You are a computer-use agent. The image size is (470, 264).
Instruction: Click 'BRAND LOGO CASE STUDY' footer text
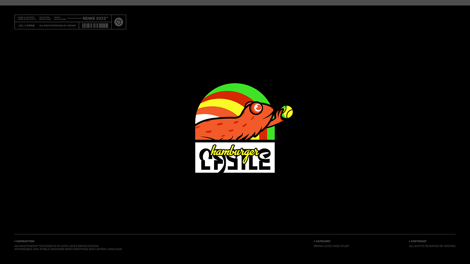pyautogui.click(x=332, y=246)
